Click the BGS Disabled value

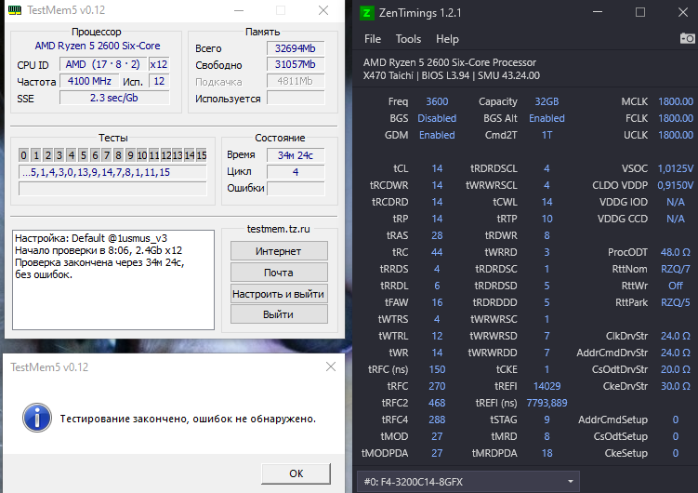coord(437,118)
